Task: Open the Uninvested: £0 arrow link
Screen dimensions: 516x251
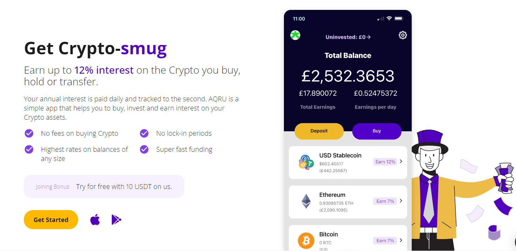Action: [x=348, y=37]
